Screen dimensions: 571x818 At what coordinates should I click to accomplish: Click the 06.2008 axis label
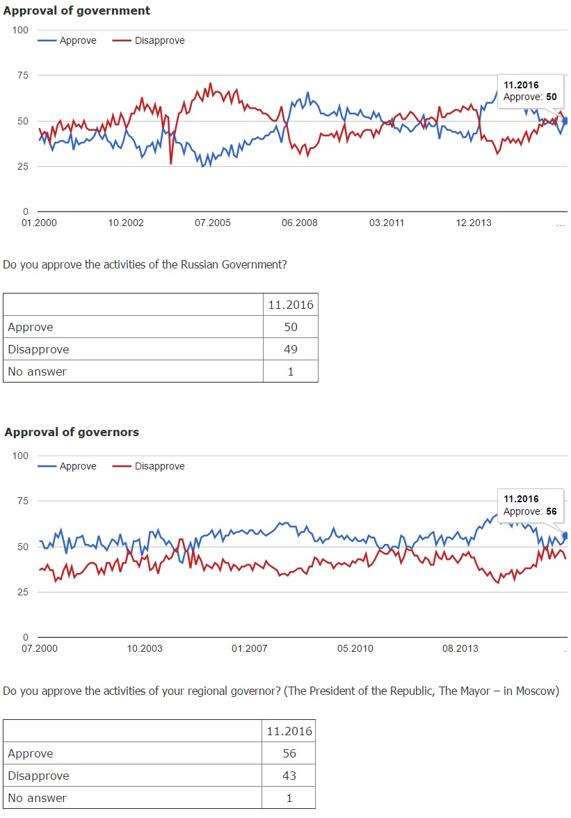click(299, 223)
